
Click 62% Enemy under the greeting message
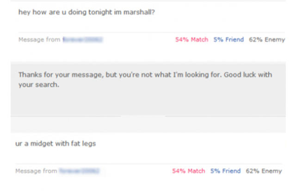[267, 40]
